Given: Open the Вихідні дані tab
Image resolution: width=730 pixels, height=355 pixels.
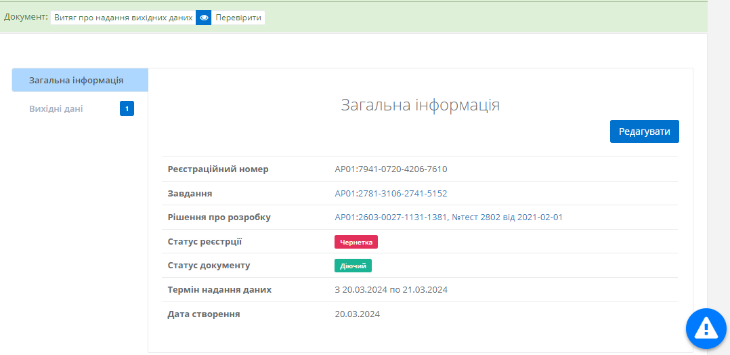Looking at the screenshot, I should (x=56, y=108).
